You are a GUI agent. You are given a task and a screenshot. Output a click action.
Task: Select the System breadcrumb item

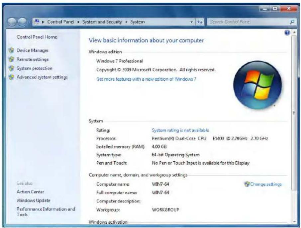point(138,22)
